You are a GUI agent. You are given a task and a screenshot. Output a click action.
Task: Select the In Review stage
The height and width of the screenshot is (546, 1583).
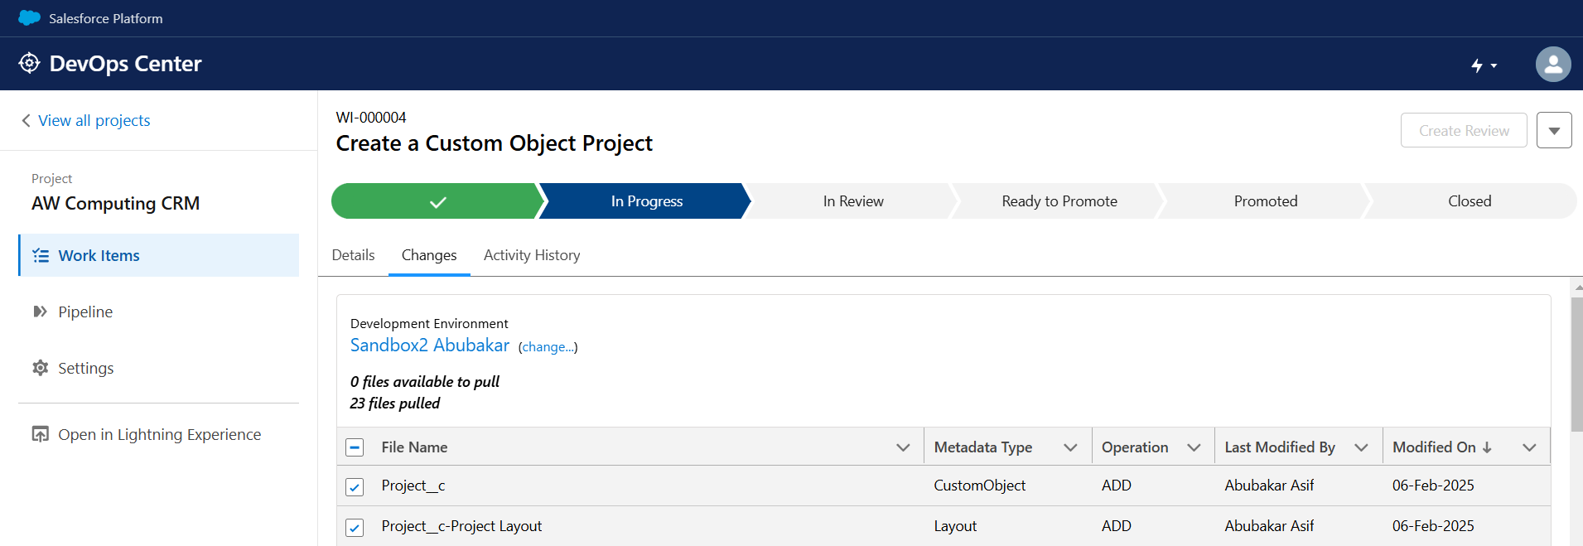(853, 201)
